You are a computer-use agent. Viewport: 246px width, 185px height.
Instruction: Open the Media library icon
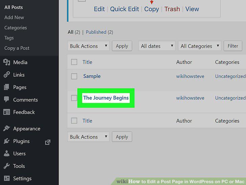[7, 62]
